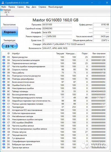Click status icon for 08 Скорость поиска
The image size is (111, 152).
coord(4,70)
